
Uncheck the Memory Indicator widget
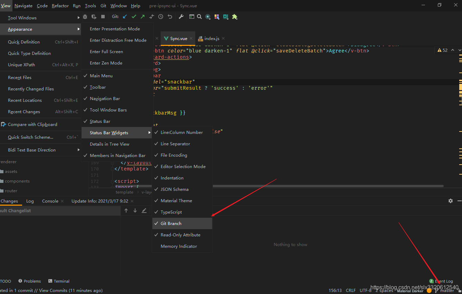[179, 246]
